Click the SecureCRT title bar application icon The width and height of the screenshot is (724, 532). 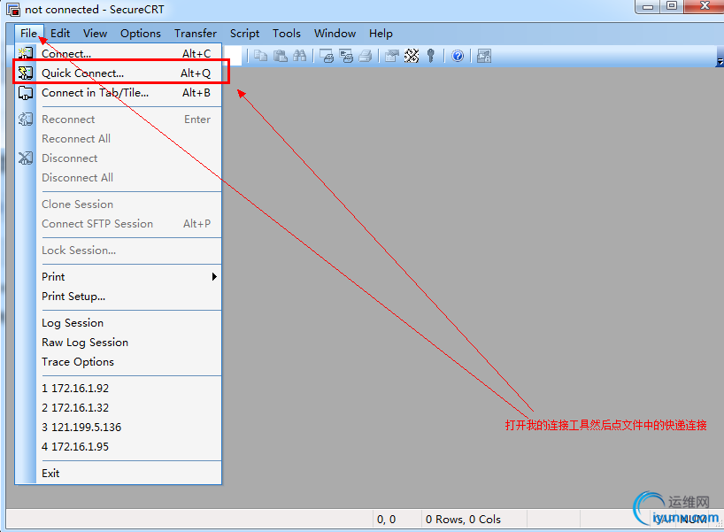pos(13,9)
